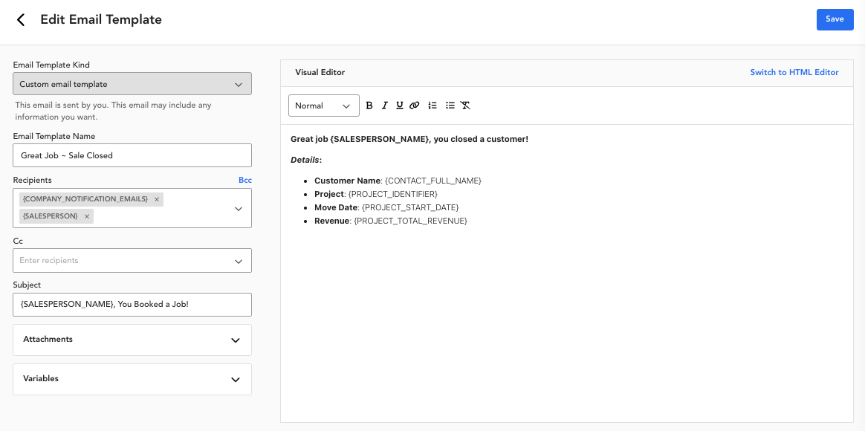Image resolution: width=865 pixels, height=431 pixels.
Task: Click the 'Great job {SALESPERSON_NAME}' heading line
Action: pyautogui.click(x=409, y=139)
